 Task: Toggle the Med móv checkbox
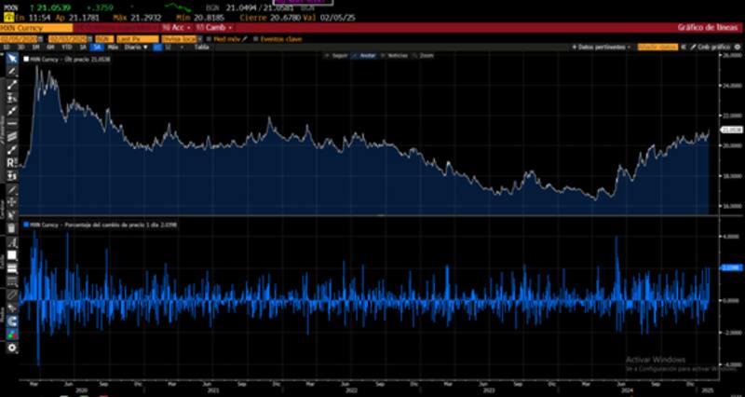coord(210,38)
